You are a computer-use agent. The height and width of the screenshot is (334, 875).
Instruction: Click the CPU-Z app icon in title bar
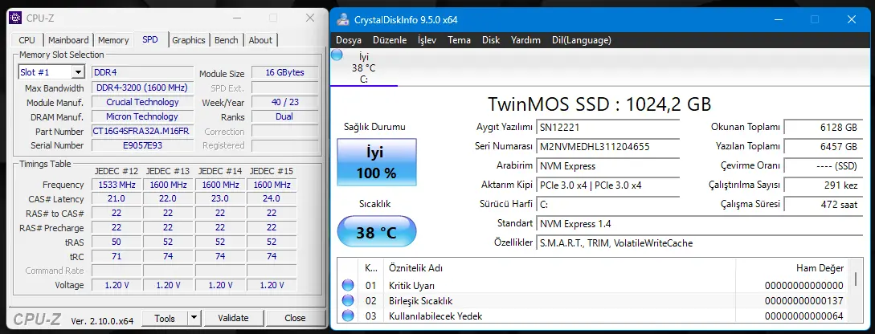(x=16, y=18)
